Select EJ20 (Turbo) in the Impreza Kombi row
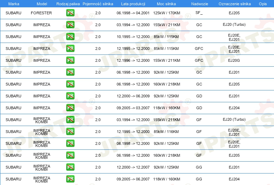This screenshot has height=185, width=274. click(234, 120)
